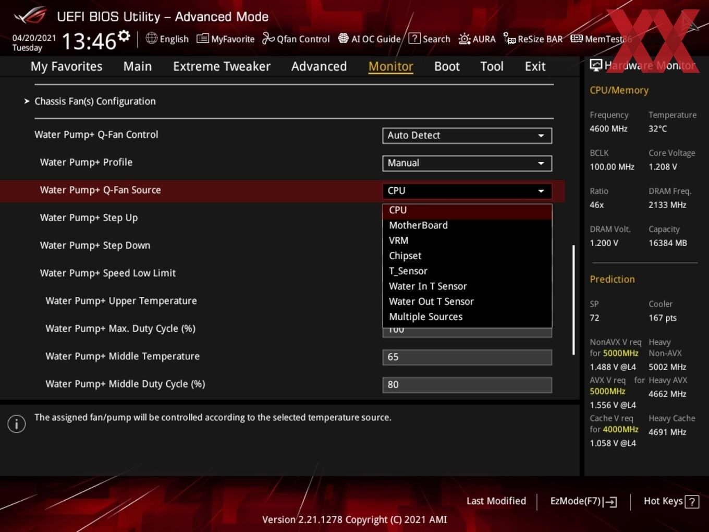
Task: Go to the Exit tab
Action: click(535, 66)
